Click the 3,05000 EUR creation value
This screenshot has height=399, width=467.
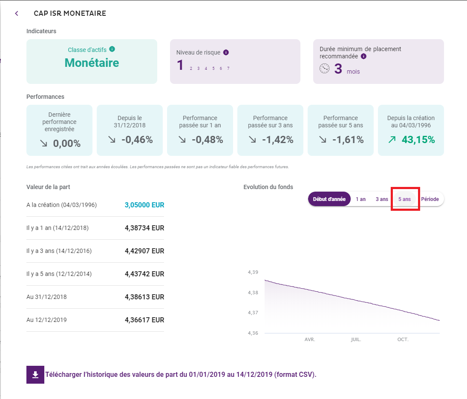(x=144, y=205)
